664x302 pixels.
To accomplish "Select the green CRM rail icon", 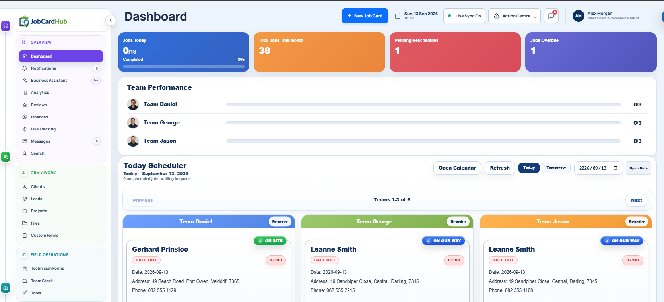I will pyautogui.click(x=6, y=157).
